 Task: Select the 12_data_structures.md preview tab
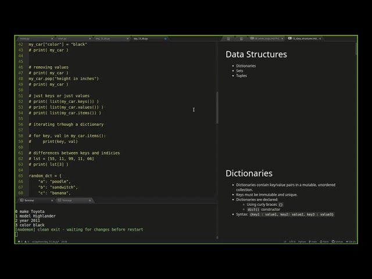[305, 38]
